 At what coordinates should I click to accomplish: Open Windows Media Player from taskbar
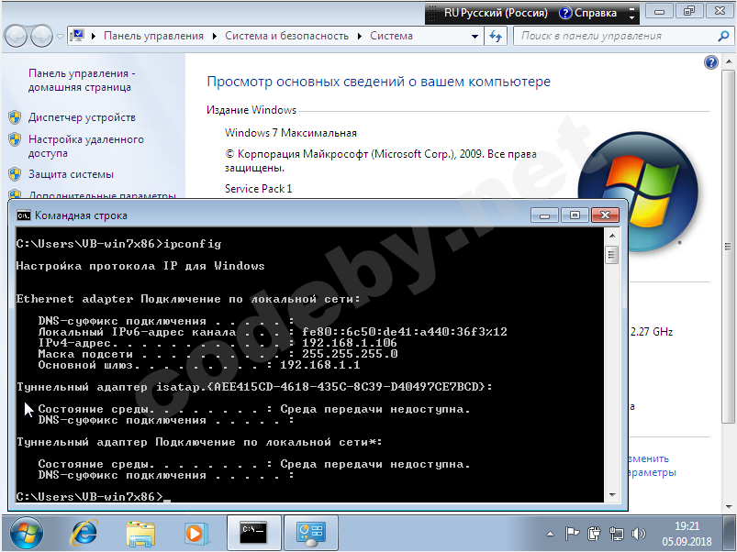point(196,534)
